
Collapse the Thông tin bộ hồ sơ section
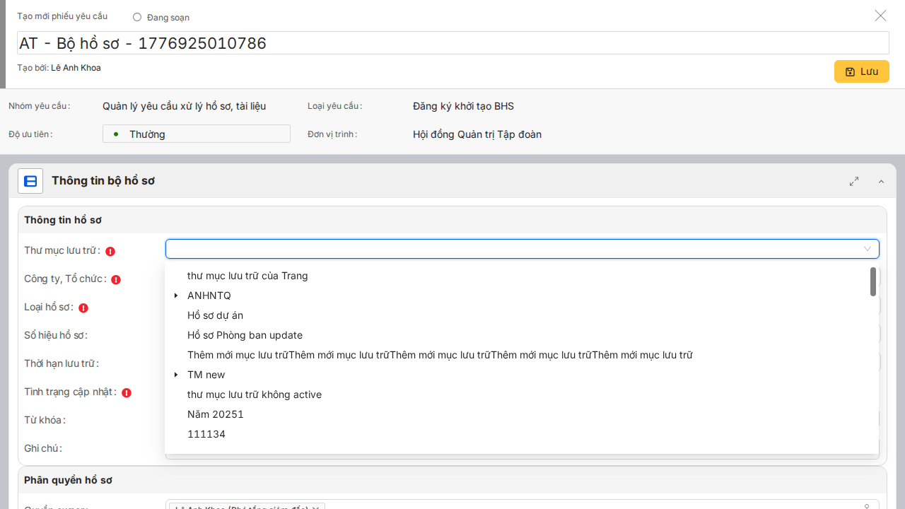pos(881,182)
